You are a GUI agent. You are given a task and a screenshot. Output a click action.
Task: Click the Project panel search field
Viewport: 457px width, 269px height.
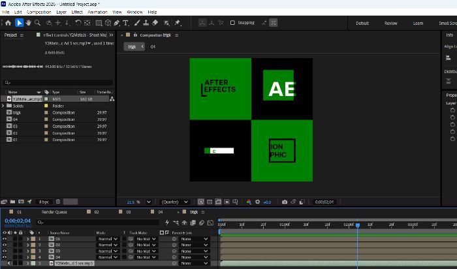(x=57, y=82)
